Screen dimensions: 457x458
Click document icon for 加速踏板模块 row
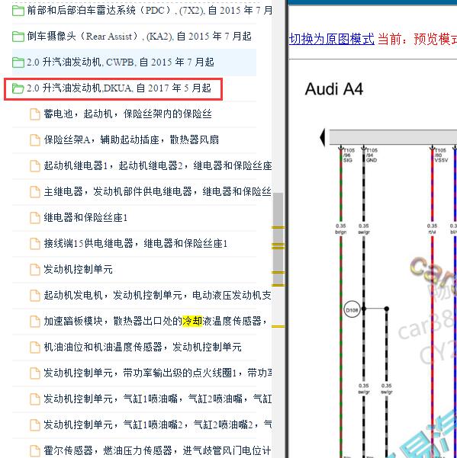(x=35, y=322)
